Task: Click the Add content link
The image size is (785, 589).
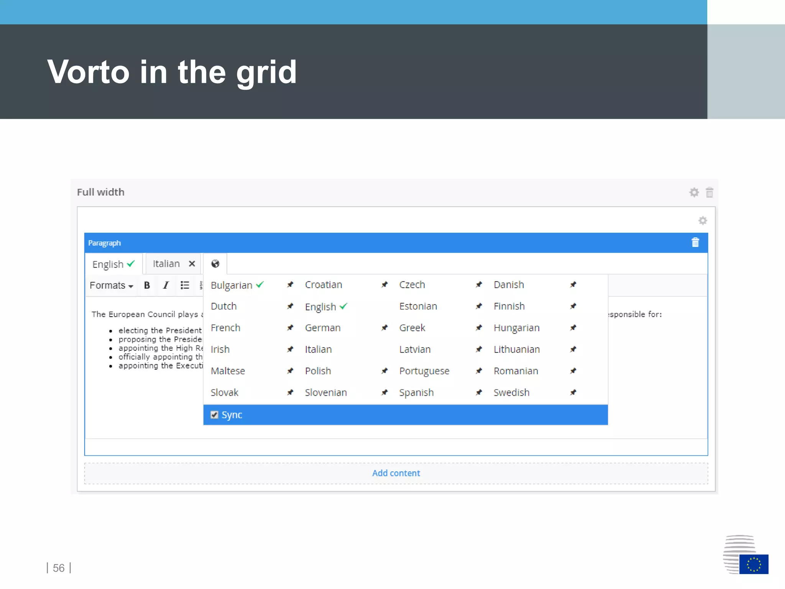Action: coord(396,473)
